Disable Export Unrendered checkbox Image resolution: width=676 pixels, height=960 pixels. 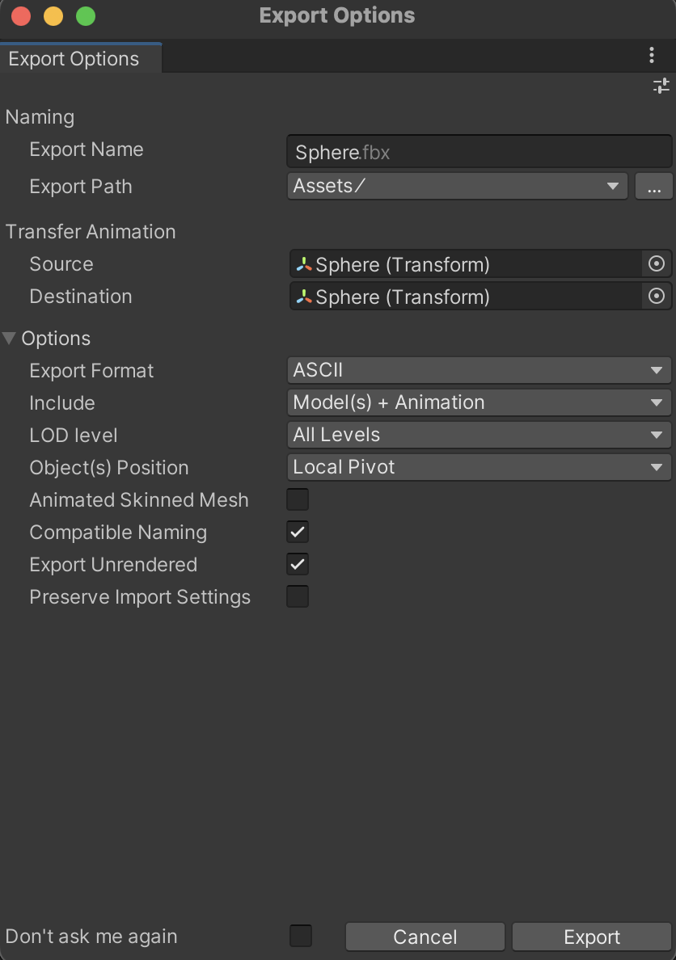(x=298, y=564)
